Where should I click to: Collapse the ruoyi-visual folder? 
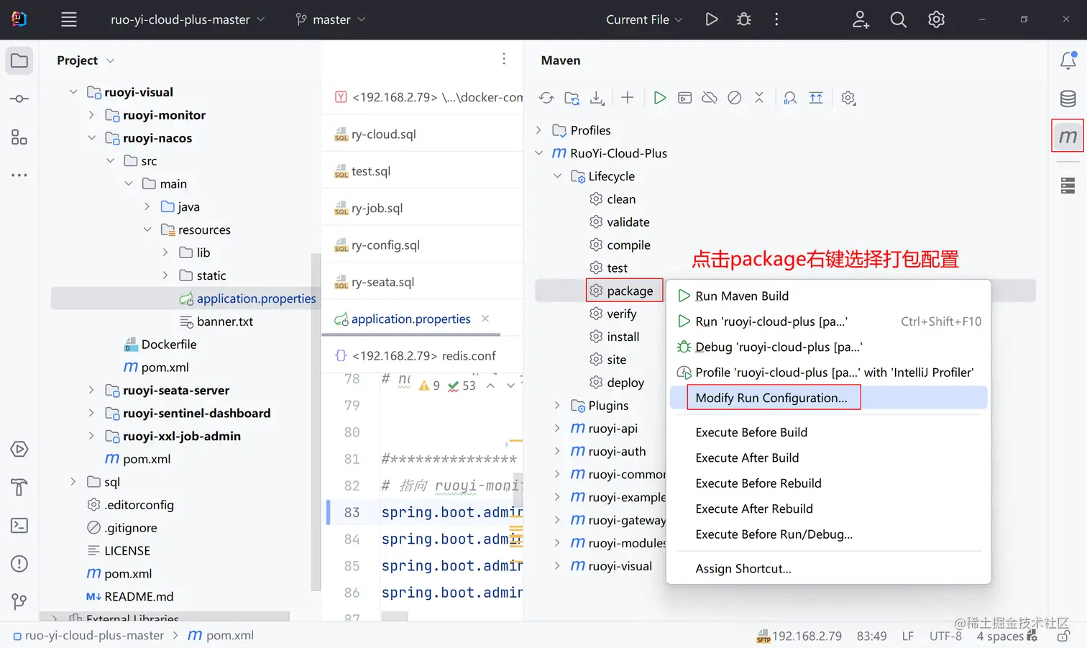point(73,92)
